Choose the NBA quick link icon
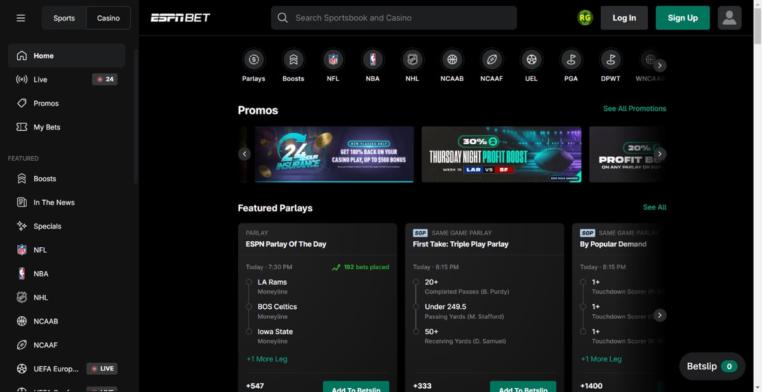This screenshot has width=762, height=392. [373, 60]
